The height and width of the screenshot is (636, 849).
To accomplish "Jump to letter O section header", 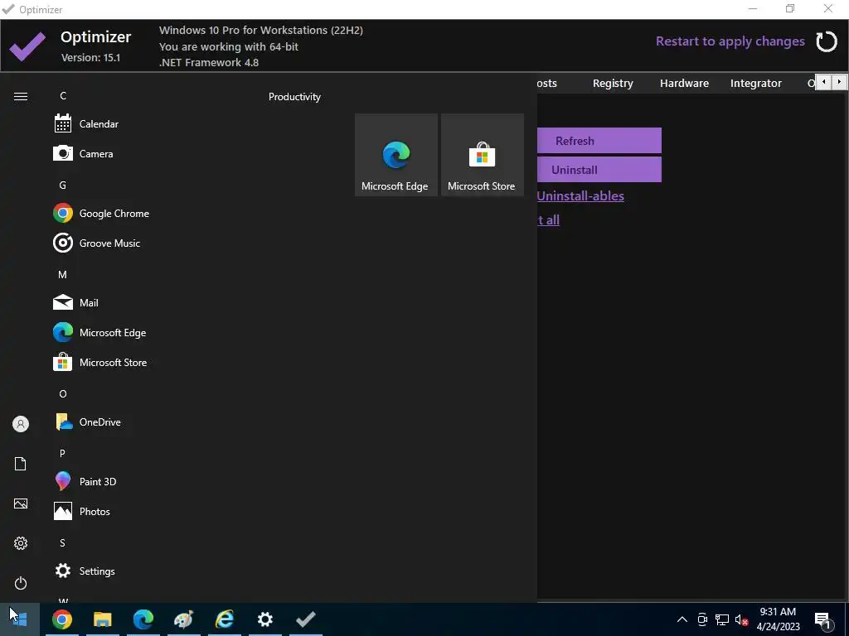I will 63,393.
